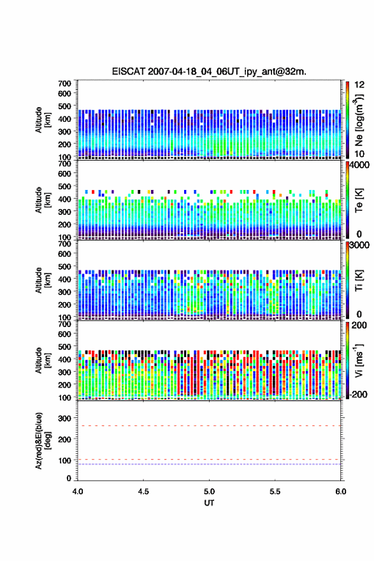Click the 5.0 tick label on UT axis
The width and height of the screenshot is (374, 561).
(x=209, y=492)
